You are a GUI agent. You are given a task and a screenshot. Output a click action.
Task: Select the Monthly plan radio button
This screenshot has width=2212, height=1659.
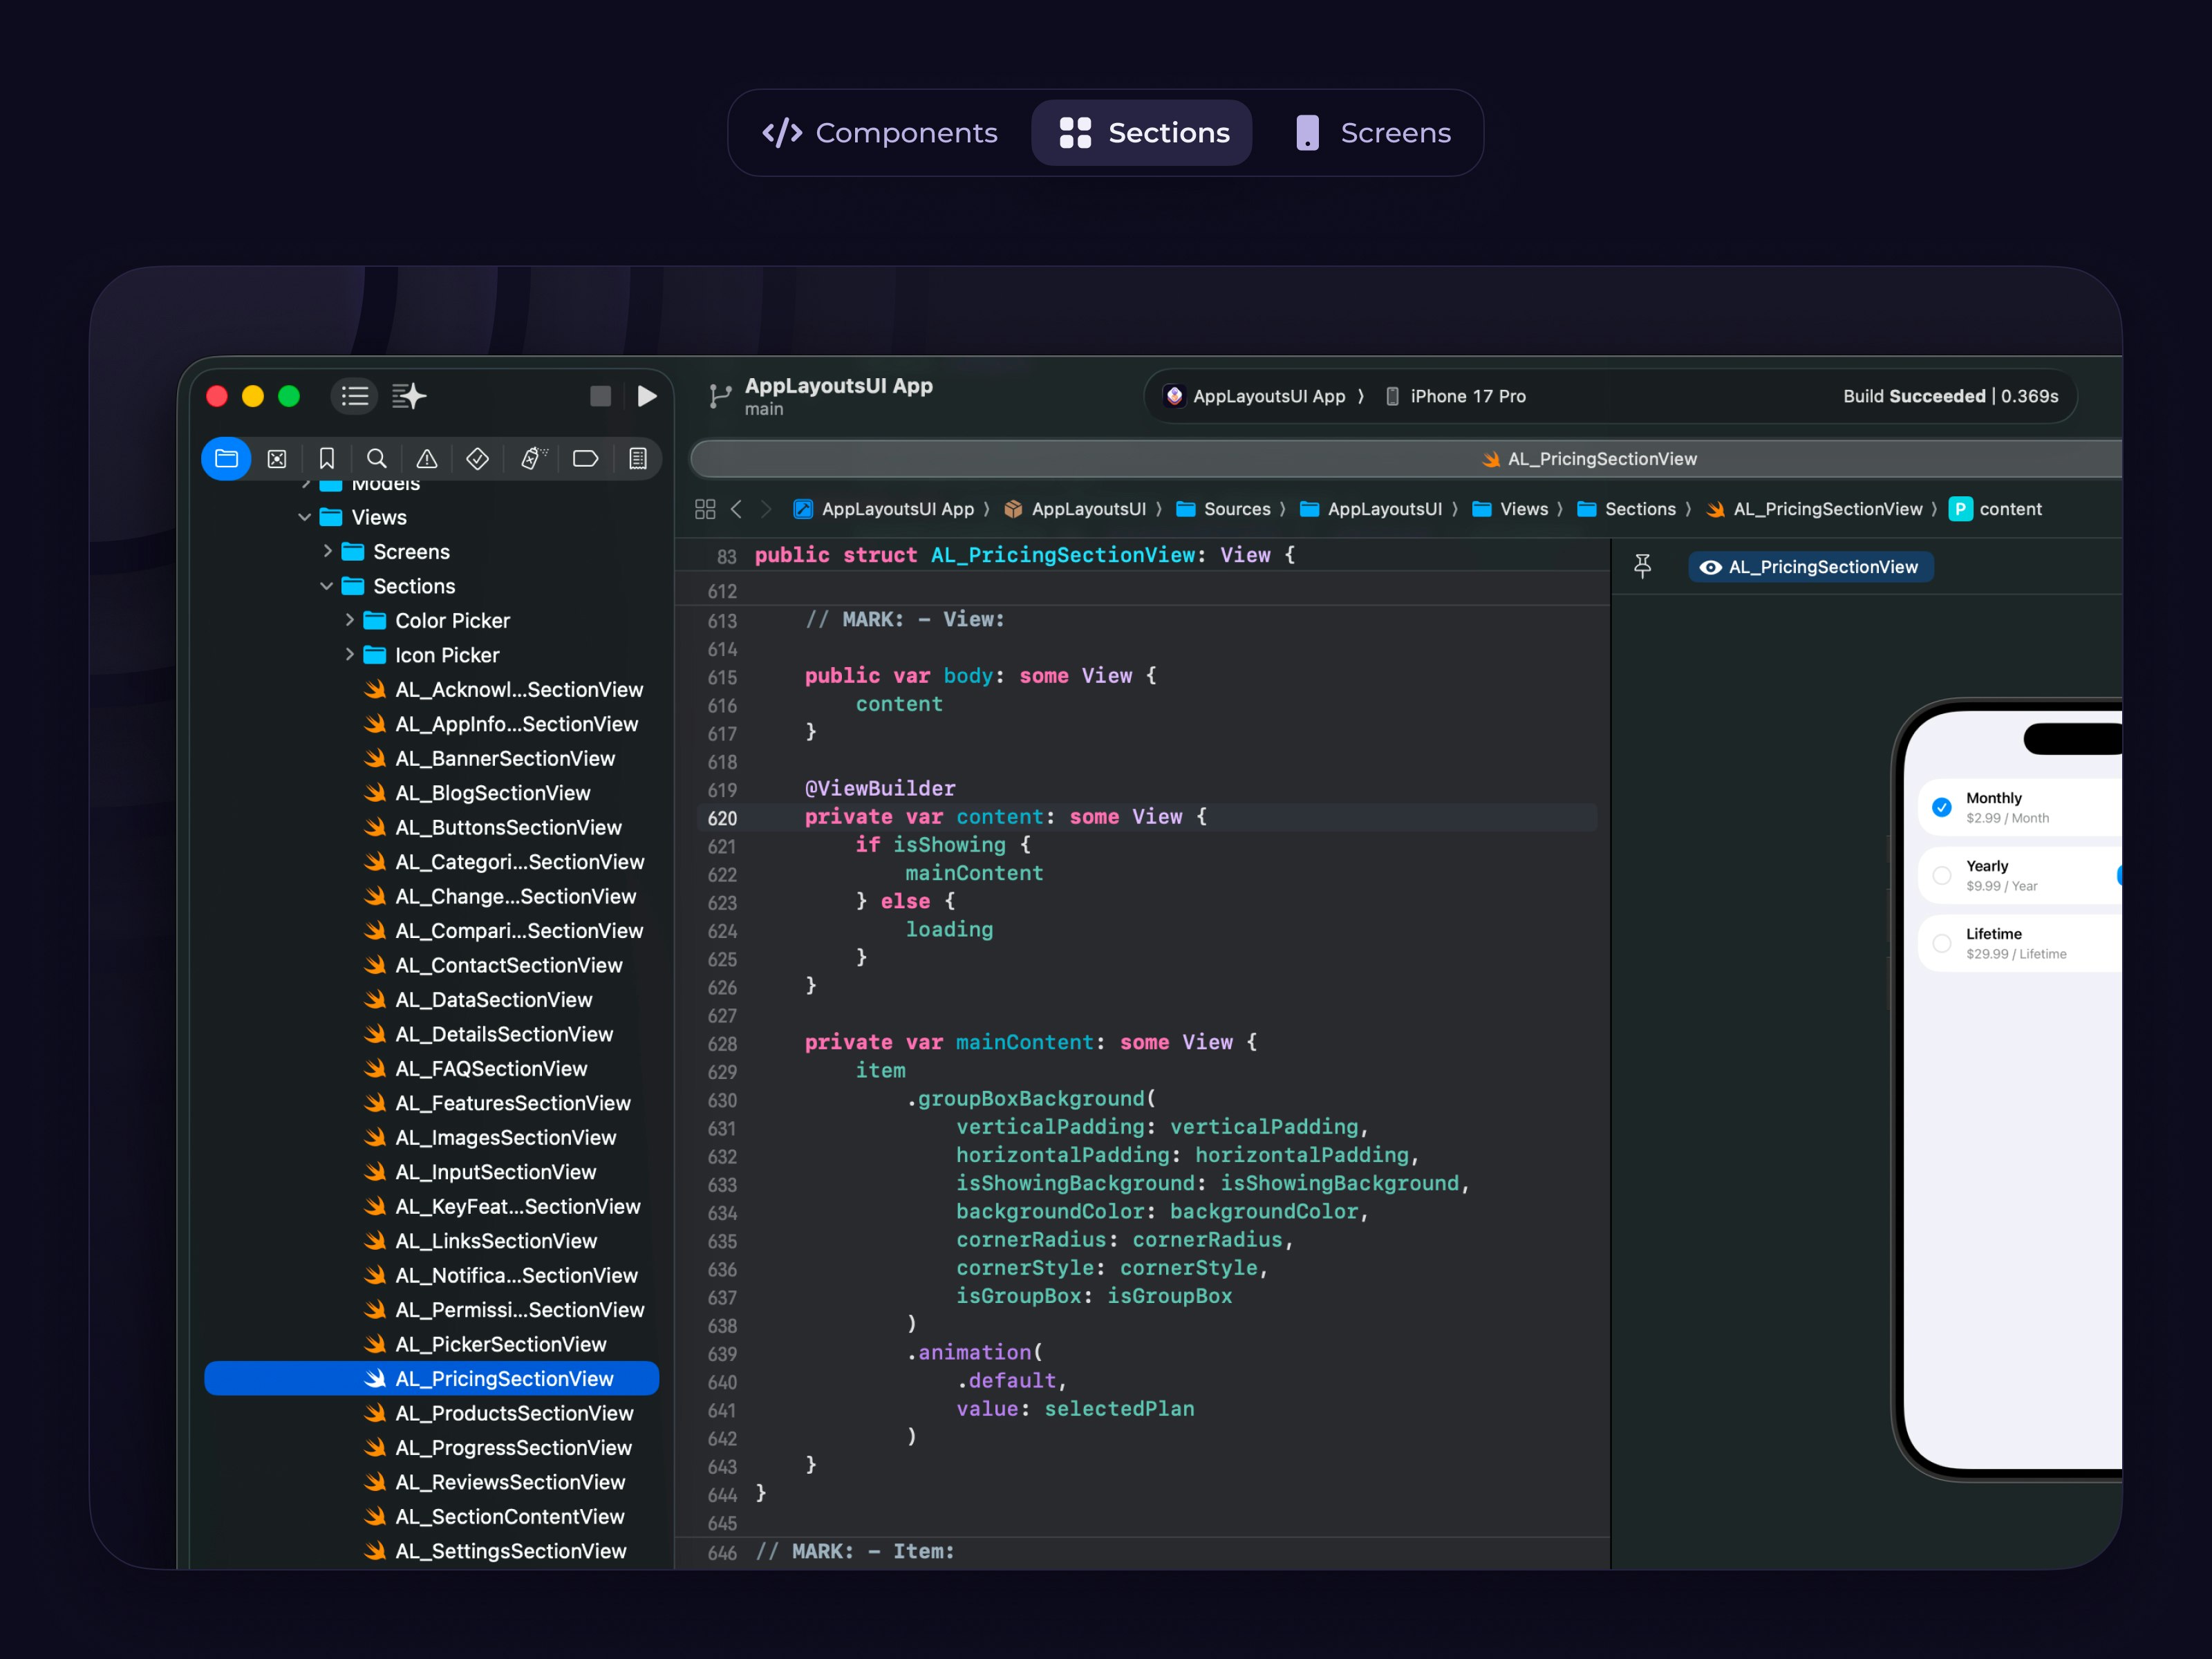[1942, 807]
